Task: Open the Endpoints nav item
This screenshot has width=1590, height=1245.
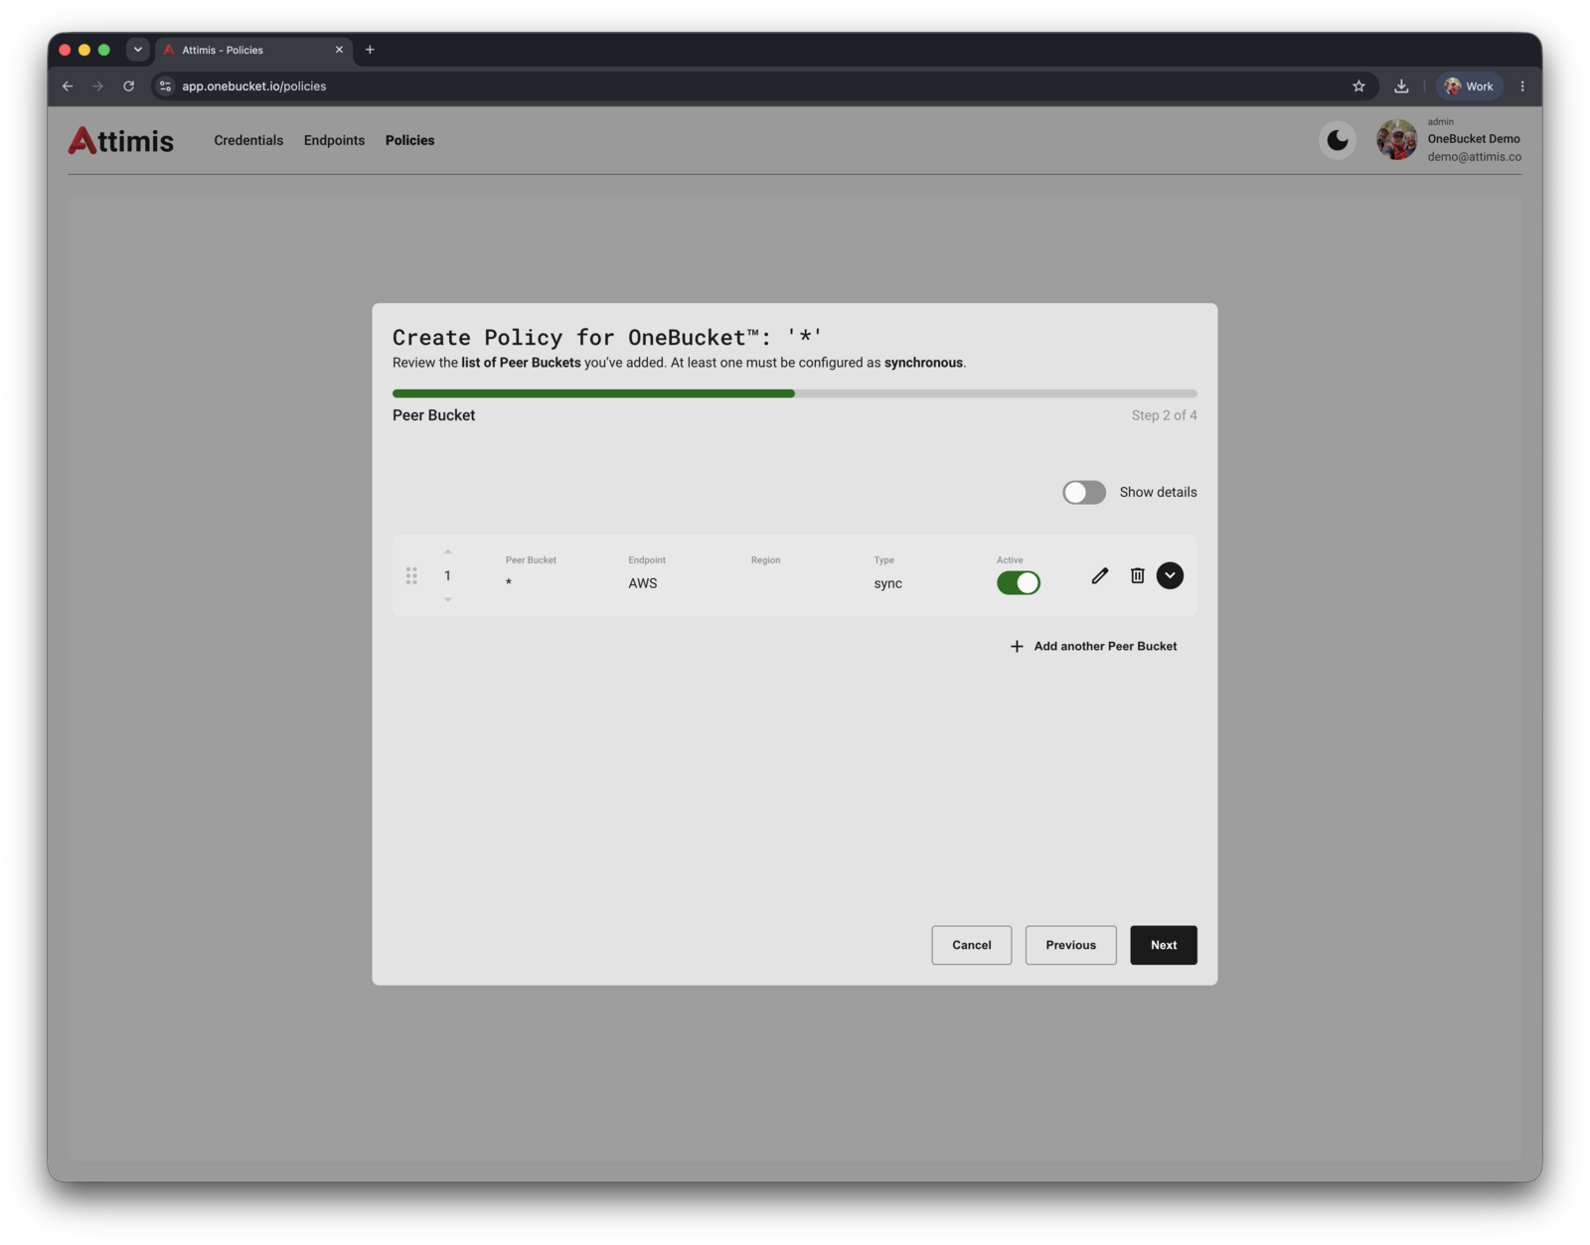Action: (334, 140)
